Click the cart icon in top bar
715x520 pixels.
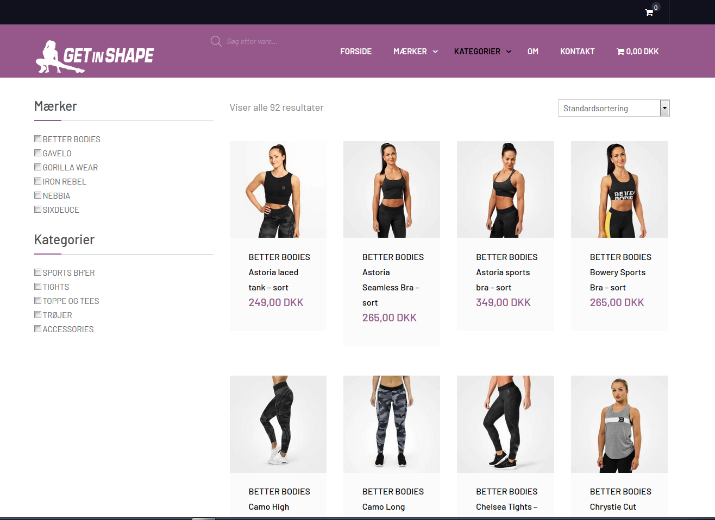(x=649, y=12)
